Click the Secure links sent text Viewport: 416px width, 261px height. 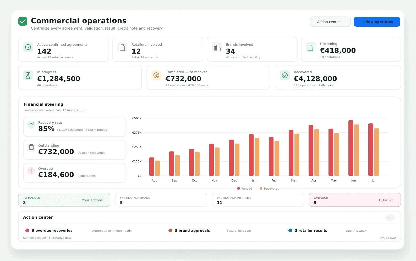click(x=239, y=231)
